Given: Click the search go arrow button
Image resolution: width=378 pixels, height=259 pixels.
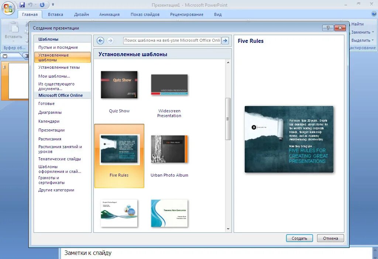Looking at the screenshot, I should click(x=225, y=41).
